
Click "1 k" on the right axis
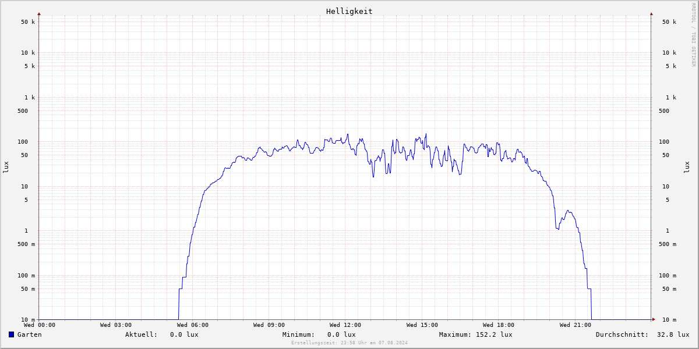(671, 98)
